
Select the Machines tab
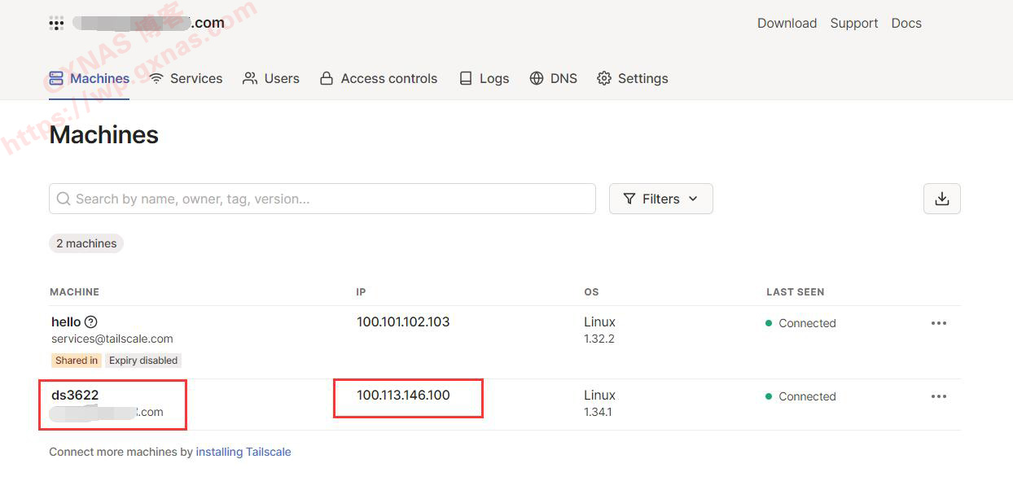(x=90, y=78)
